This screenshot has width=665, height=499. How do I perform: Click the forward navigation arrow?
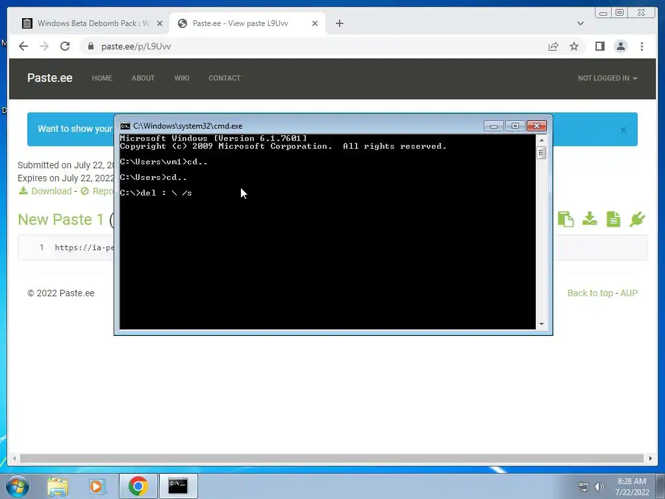[x=44, y=46]
